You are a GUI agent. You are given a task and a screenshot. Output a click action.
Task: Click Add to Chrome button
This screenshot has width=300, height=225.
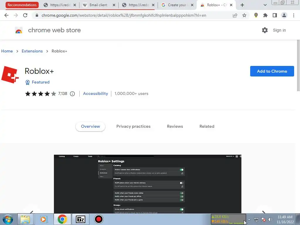coord(272,71)
